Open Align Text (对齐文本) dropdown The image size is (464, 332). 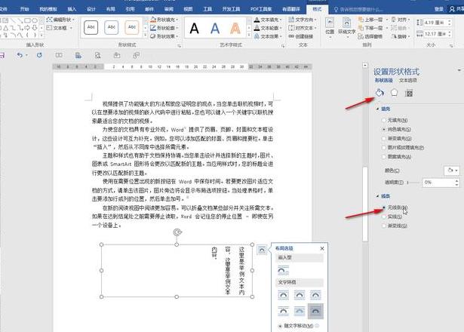pos(303,28)
